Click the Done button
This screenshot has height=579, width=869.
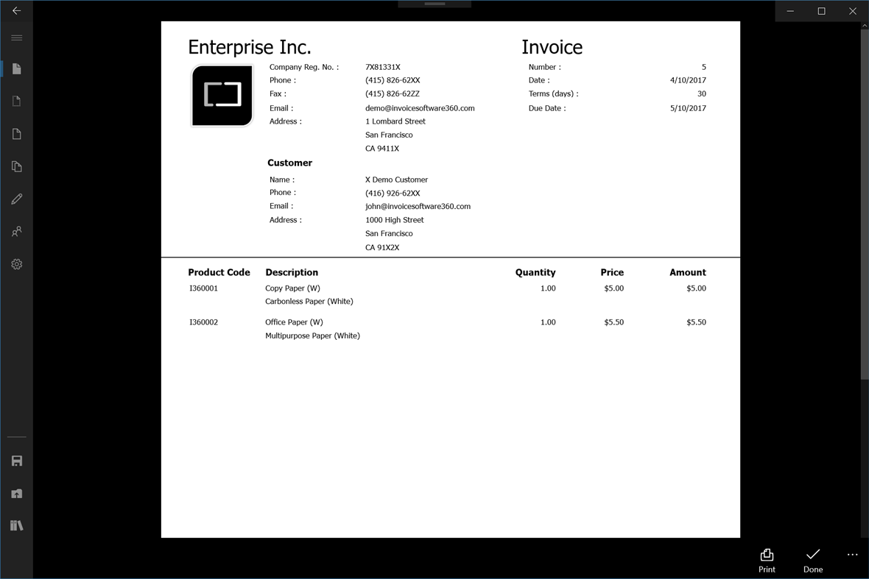click(x=812, y=560)
